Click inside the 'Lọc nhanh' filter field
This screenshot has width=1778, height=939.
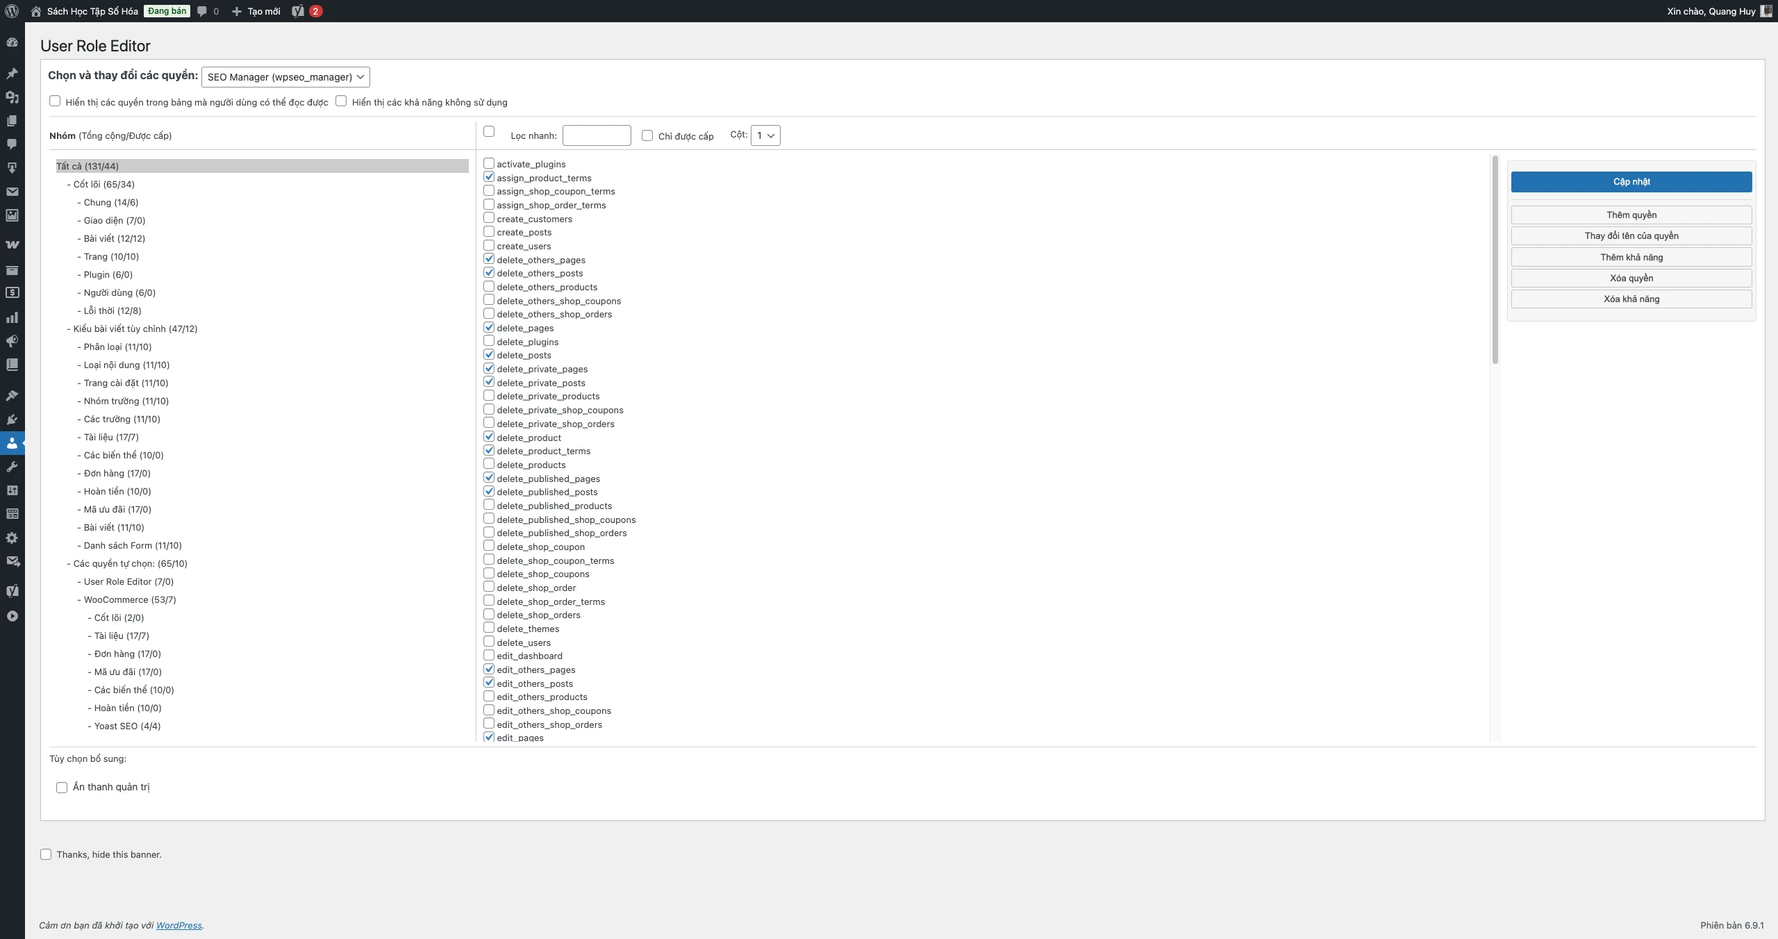point(596,135)
